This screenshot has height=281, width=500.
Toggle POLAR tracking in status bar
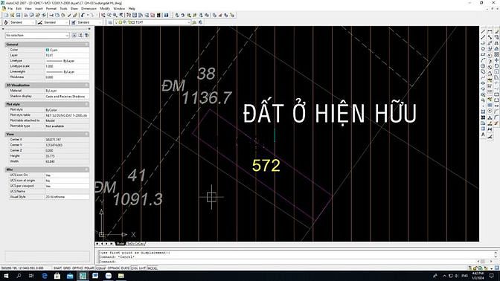click(89, 268)
